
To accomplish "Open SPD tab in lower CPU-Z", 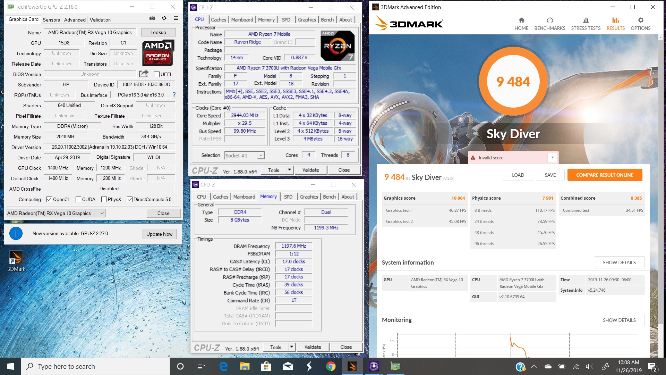I will click(x=288, y=197).
